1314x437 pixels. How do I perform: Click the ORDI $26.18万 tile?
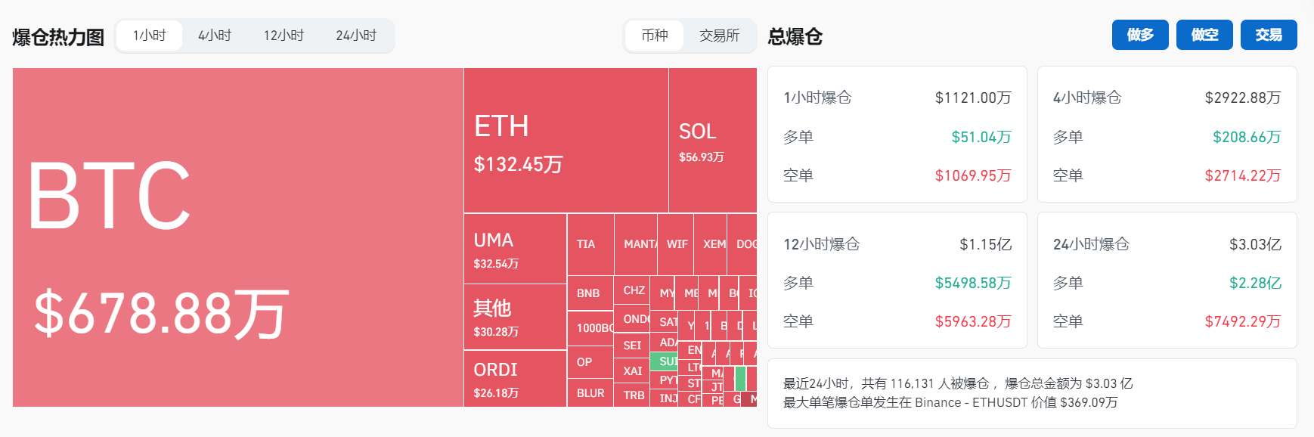click(x=515, y=379)
